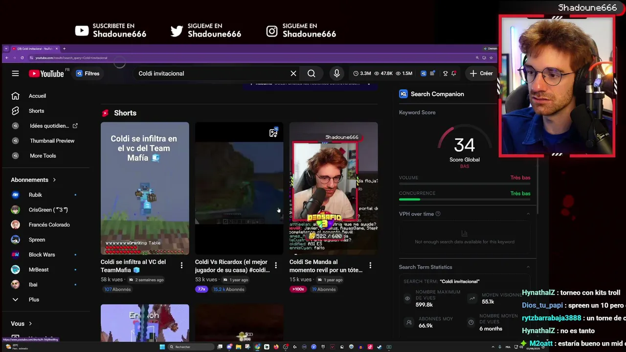Click the Concurrence score bar
This screenshot has width=626, height=352.
coord(465,199)
